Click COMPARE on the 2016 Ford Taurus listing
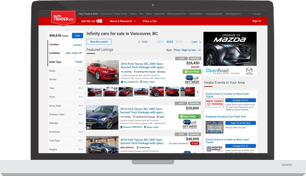The height and width of the screenshot is (176, 306). click(195, 58)
